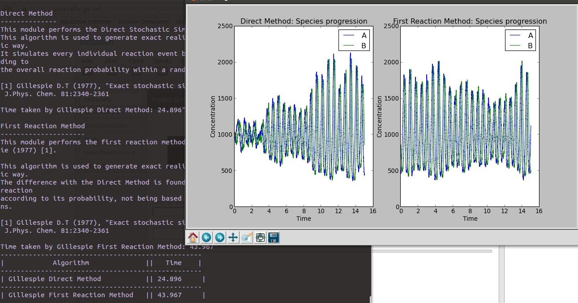Click the 'This module performs the Direct Stochastic' line
Image resolution: width=578 pixels, height=303 pixels.
tap(92, 29)
